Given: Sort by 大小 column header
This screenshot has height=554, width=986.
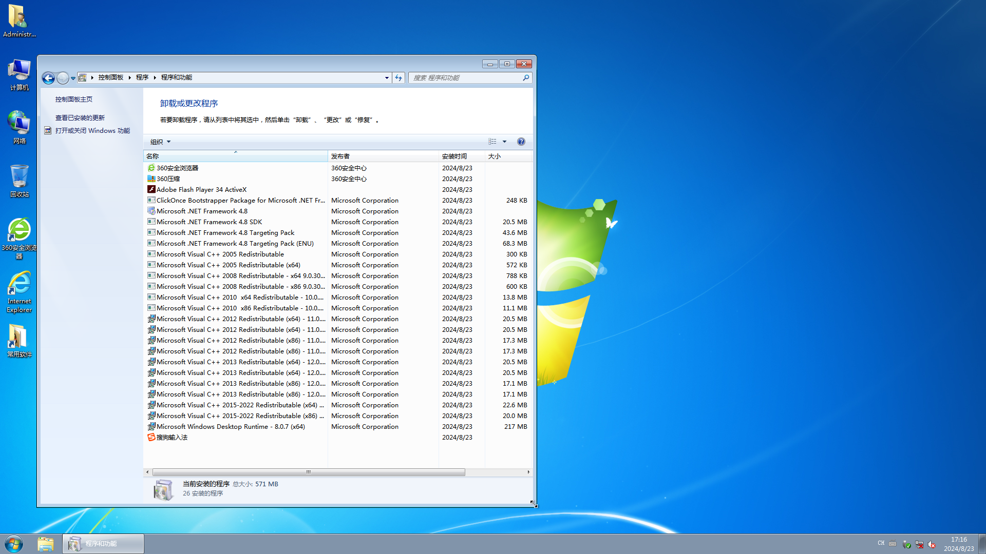Looking at the screenshot, I should [508, 156].
